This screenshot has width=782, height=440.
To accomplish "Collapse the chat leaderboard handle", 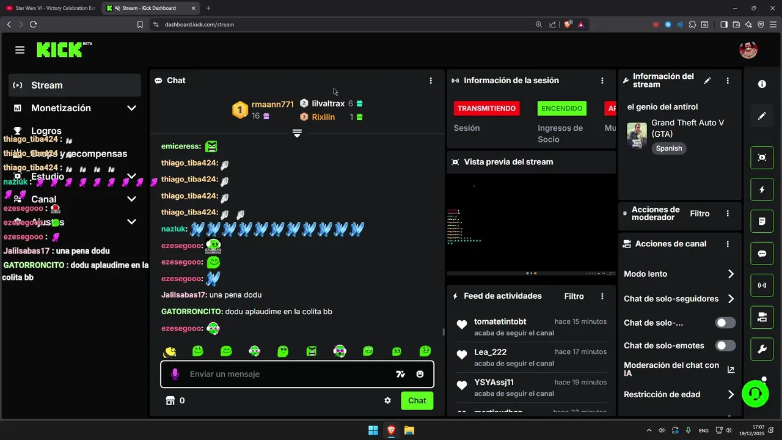I will 297,133.
